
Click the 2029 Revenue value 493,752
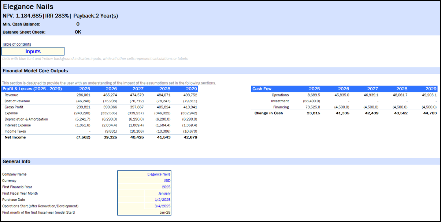(189, 95)
